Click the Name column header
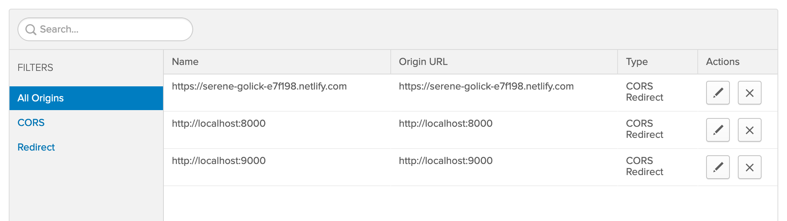This screenshot has height=221, width=787. point(185,62)
